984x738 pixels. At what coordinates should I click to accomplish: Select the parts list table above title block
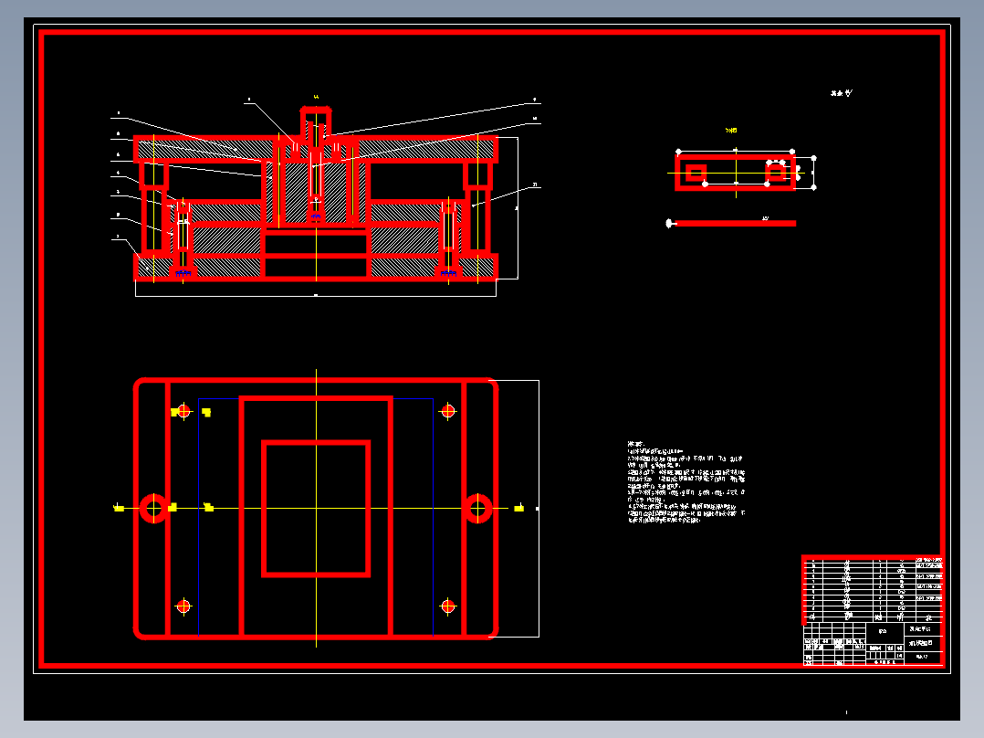(x=873, y=589)
